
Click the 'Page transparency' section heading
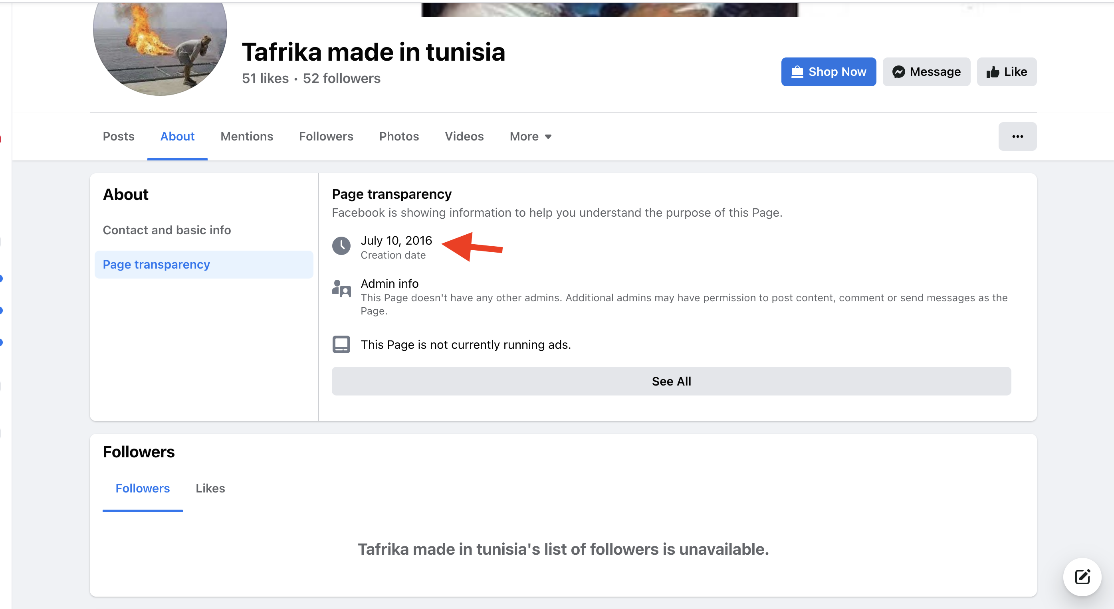point(392,194)
